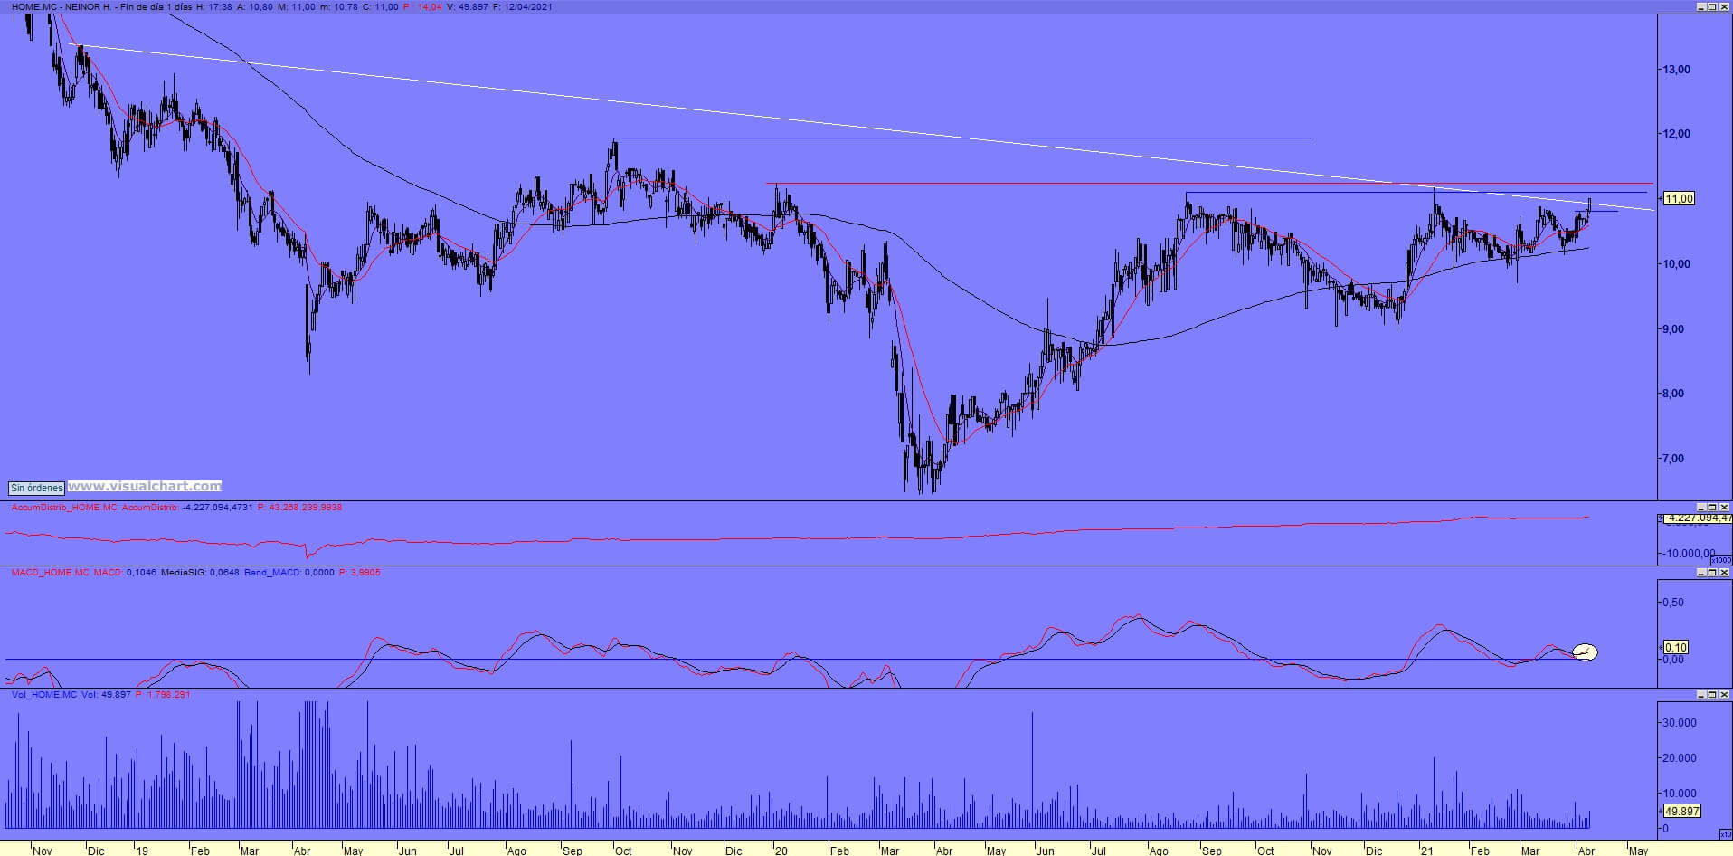This screenshot has height=856, width=1733.
Task: Click the 11,00 current price tag on axis
Action: [1679, 199]
